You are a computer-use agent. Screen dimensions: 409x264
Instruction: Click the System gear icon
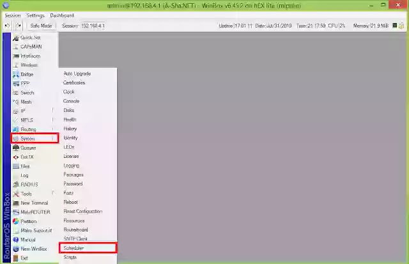pos(15,139)
